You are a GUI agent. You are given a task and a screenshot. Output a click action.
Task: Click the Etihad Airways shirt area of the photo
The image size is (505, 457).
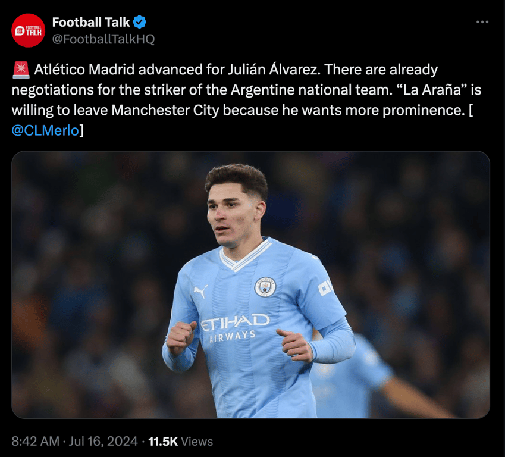click(x=232, y=328)
